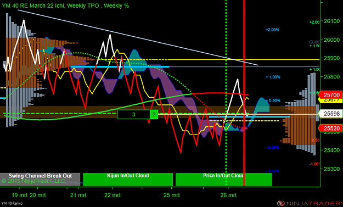Click the '19 mrt' date label
This screenshot has width=343, height=207.
tap(19, 195)
